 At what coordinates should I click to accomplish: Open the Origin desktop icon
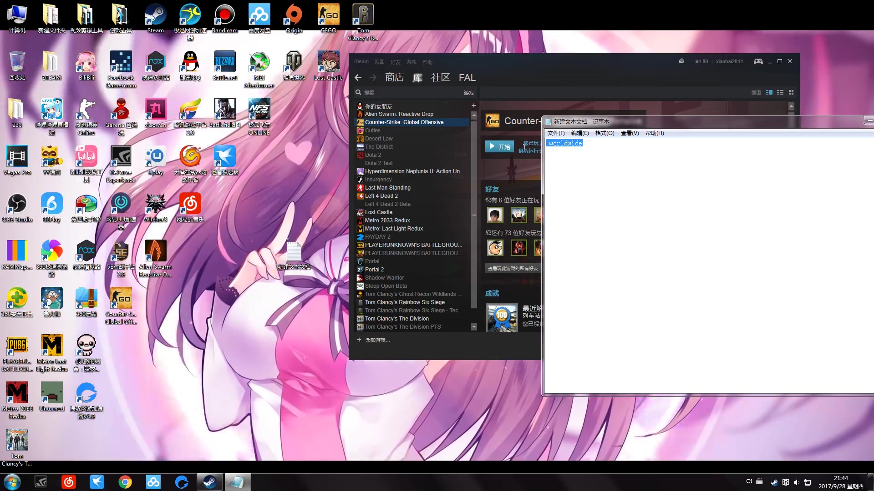[x=294, y=18]
